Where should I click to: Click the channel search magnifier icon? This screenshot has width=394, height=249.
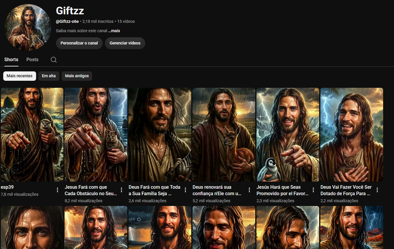click(x=54, y=60)
